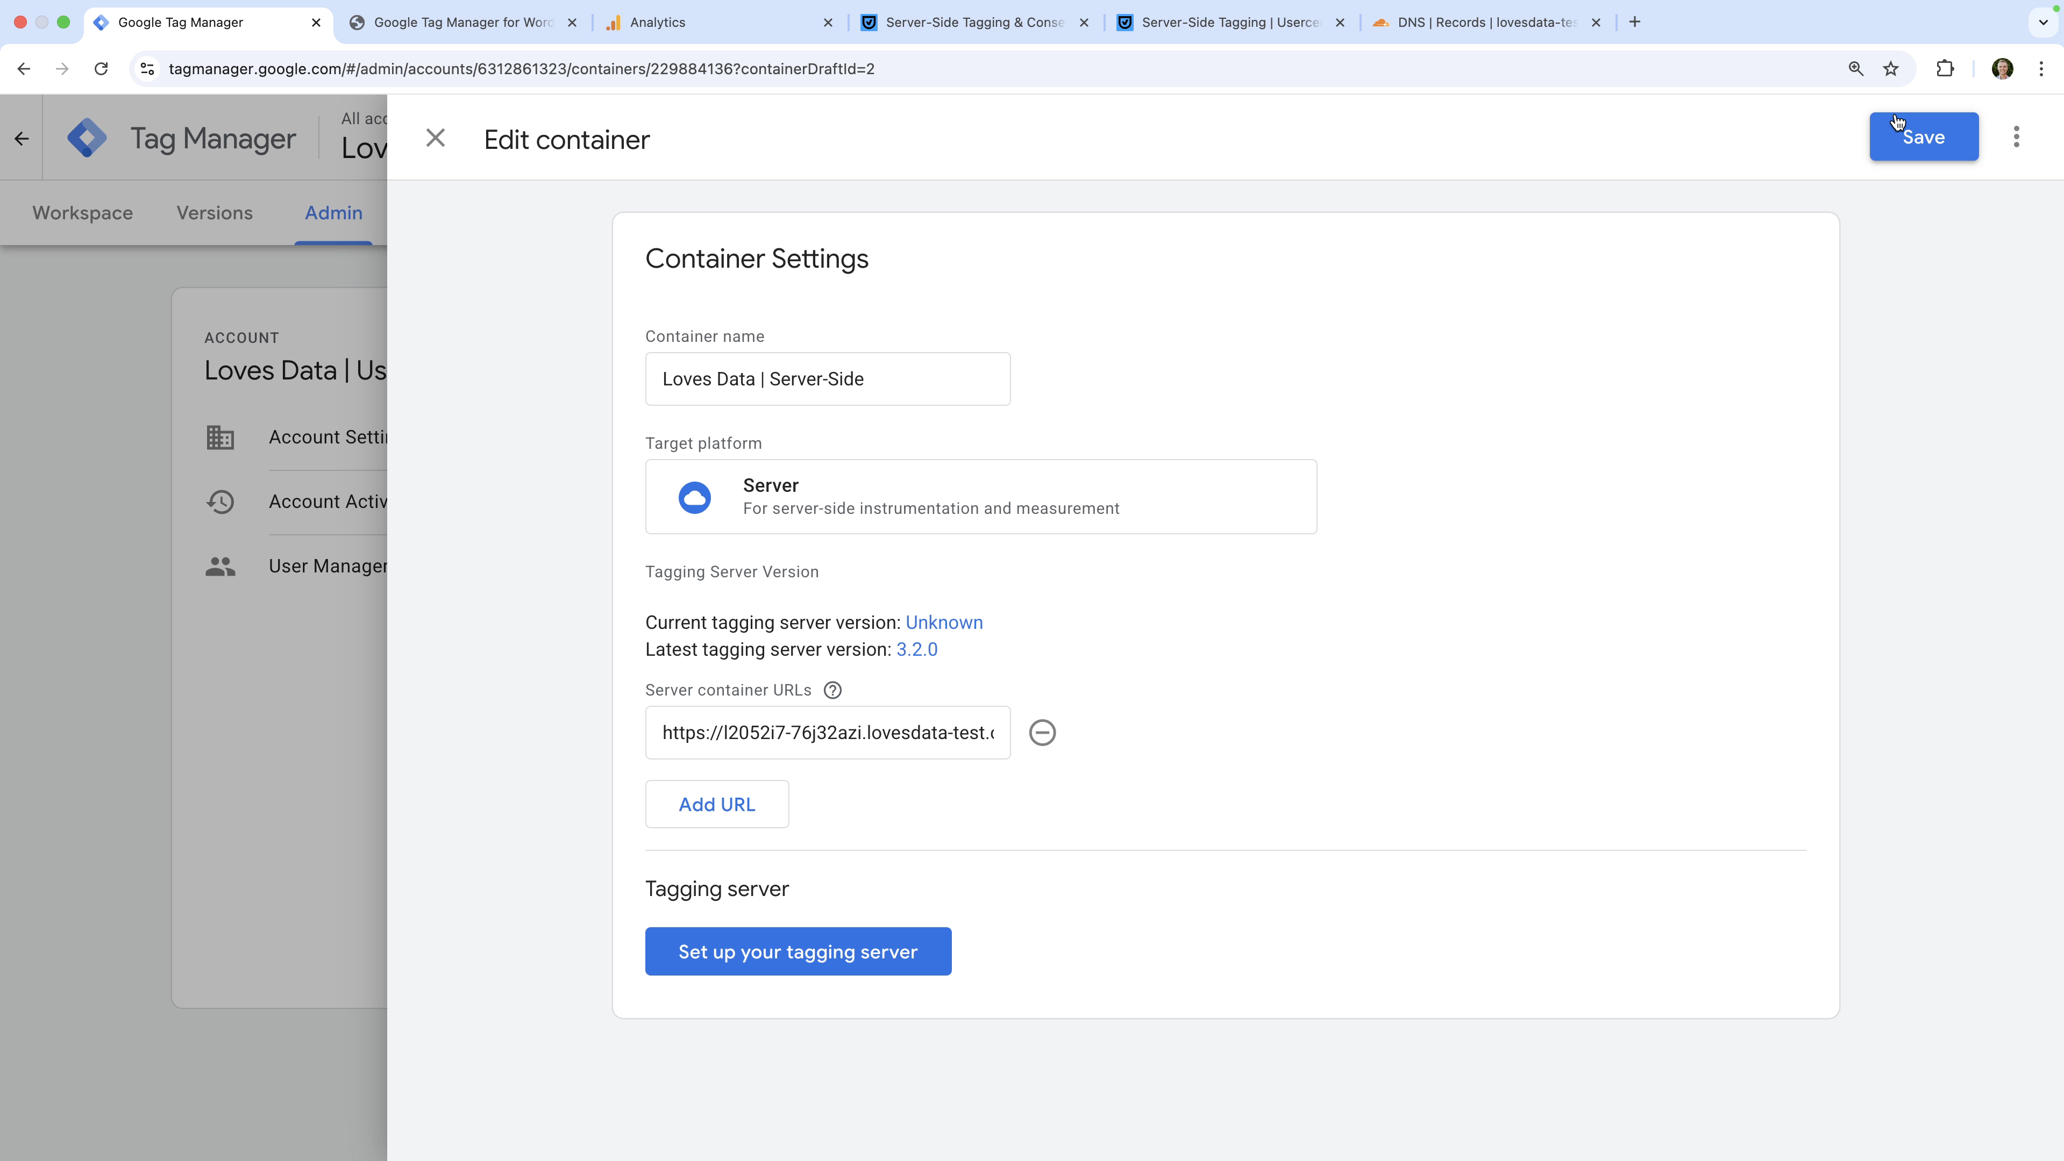The width and height of the screenshot is (2064, 1161).
Task: Click into the Container name field
Action: pos(827,379)
